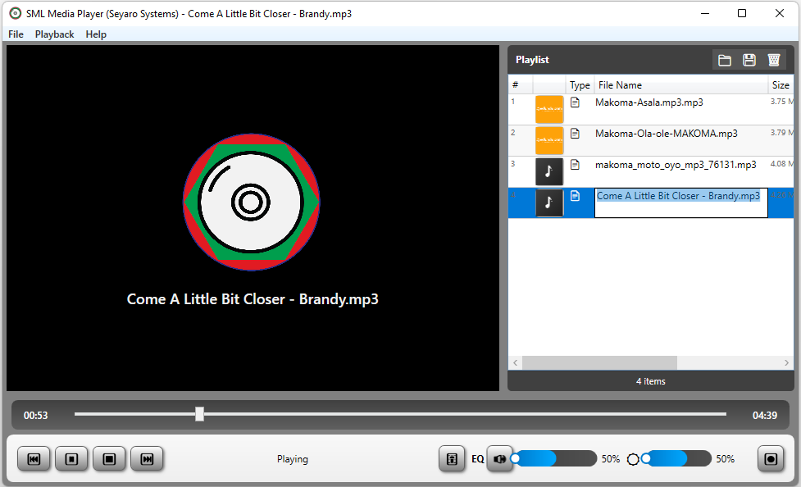801x487 pixels.
Task: Open the Help menu
Action: pyautogui.click(x=96, y=34)
